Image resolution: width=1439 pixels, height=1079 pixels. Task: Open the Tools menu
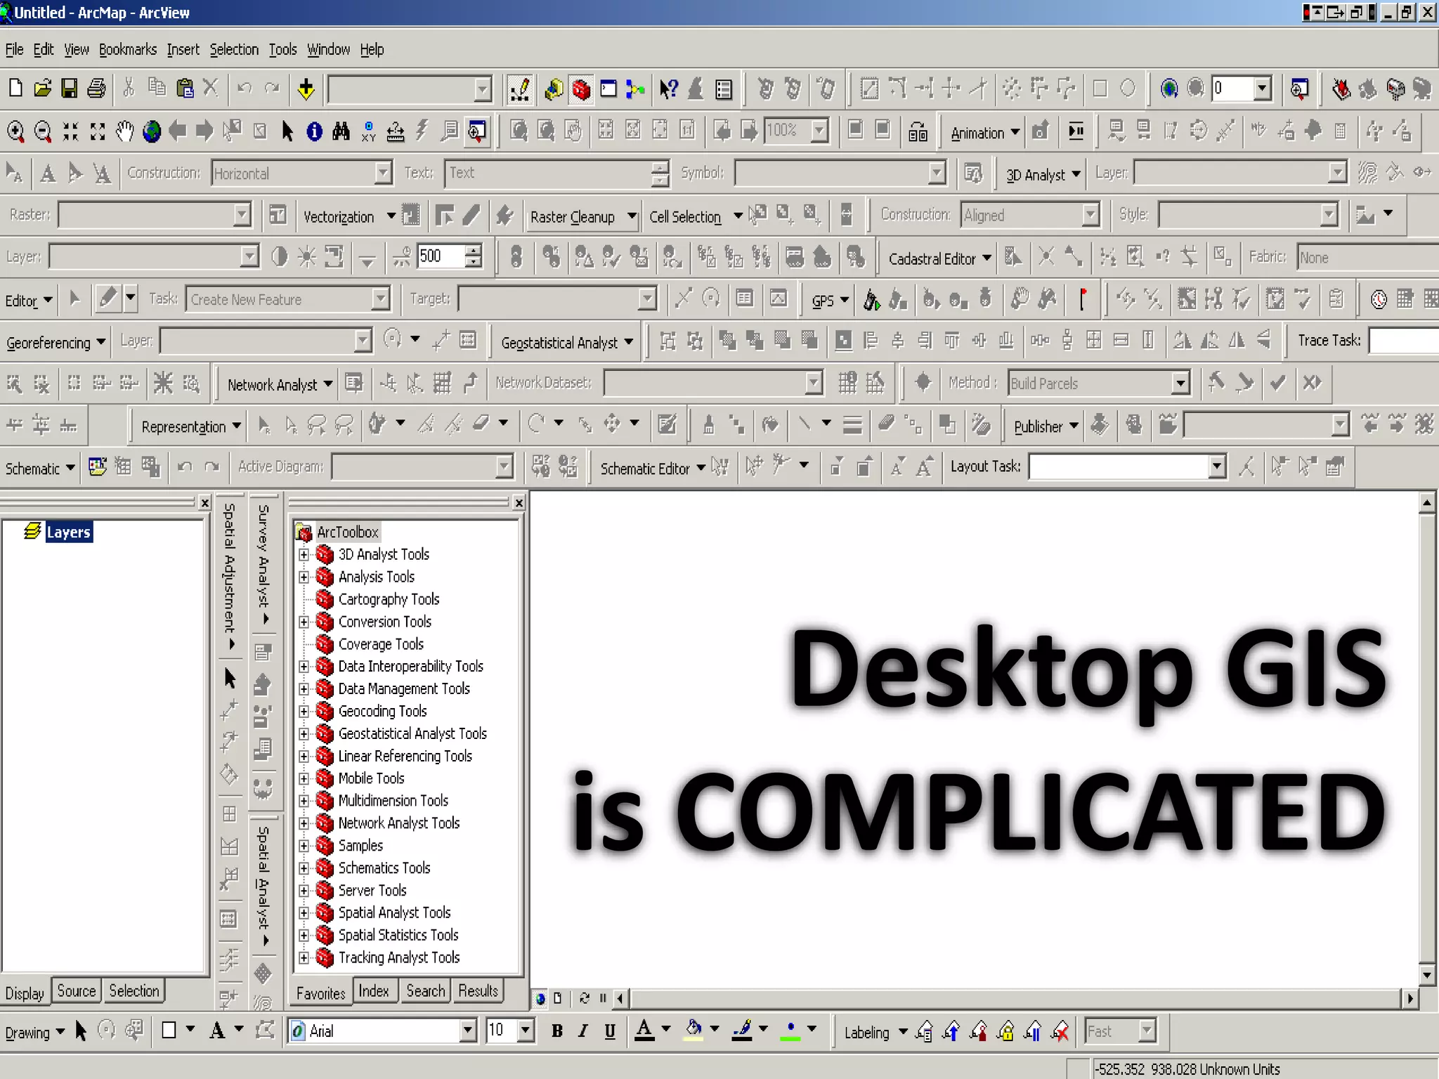click(282, 49)
